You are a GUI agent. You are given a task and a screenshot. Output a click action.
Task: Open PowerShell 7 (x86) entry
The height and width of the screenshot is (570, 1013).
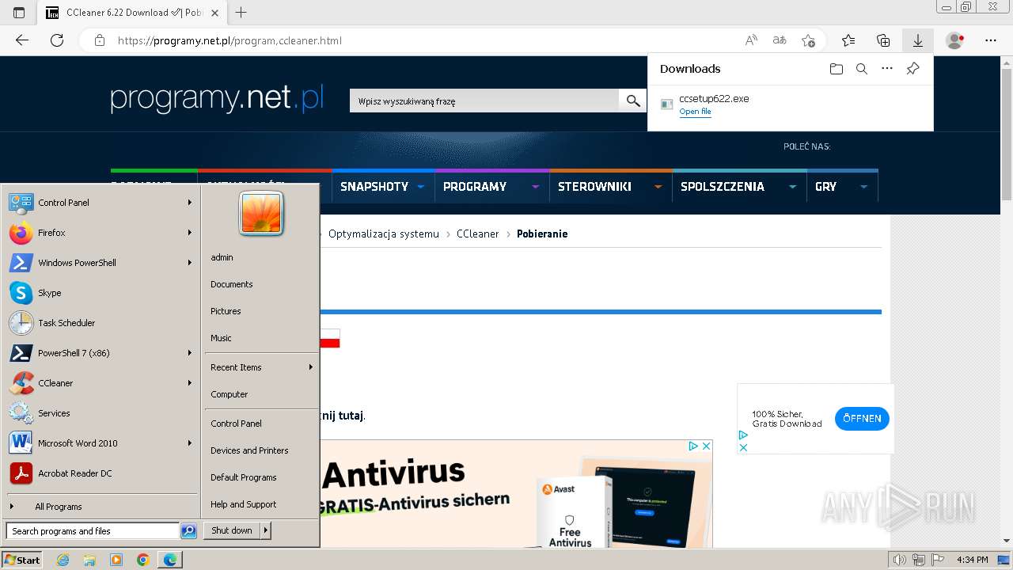[101, 353]
